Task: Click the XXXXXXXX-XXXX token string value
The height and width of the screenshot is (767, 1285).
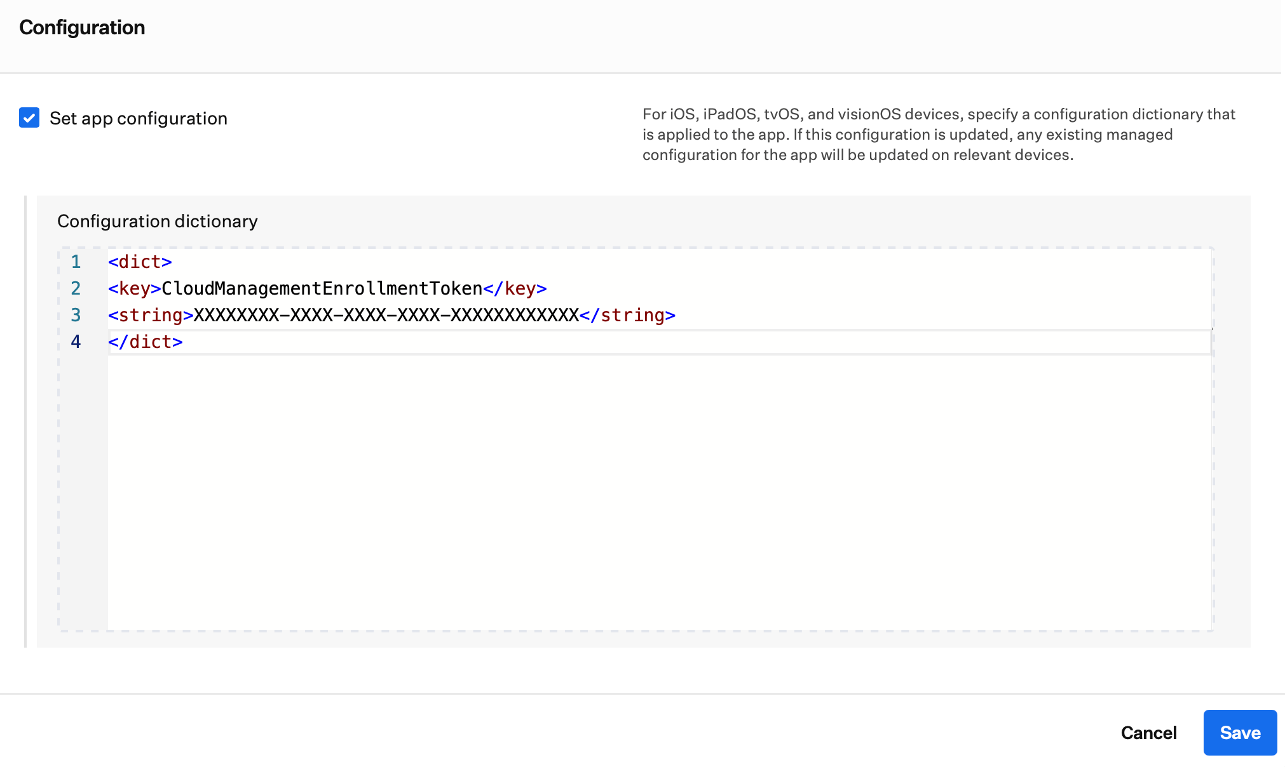Action: point(386,315)
